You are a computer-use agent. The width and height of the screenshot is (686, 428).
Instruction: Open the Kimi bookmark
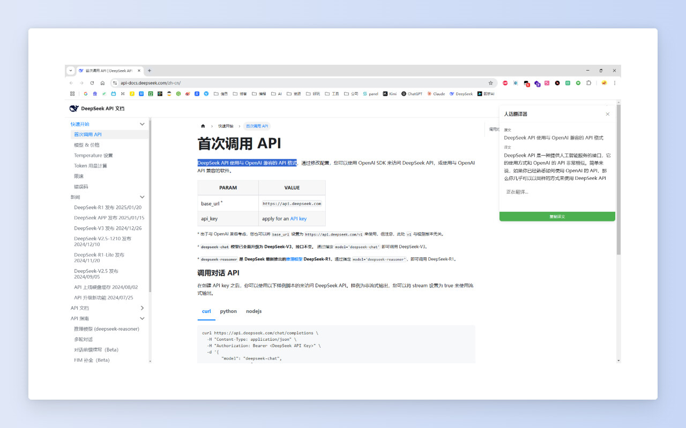coord(390,94)
